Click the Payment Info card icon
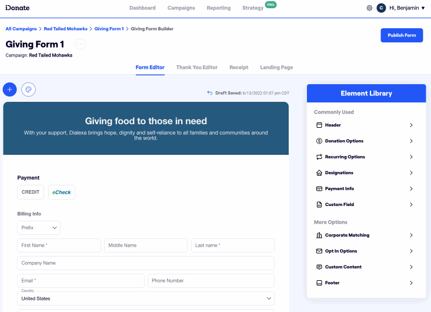The width and height of the screenshot is (431, 312). 319,189
